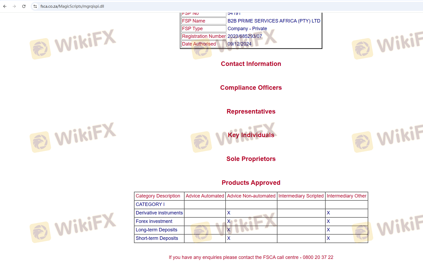Image resolution: width=423 pixels, height=265 pixels.
Task: Click the Intermediary Other column header
Action: click(x=346, y=196)
